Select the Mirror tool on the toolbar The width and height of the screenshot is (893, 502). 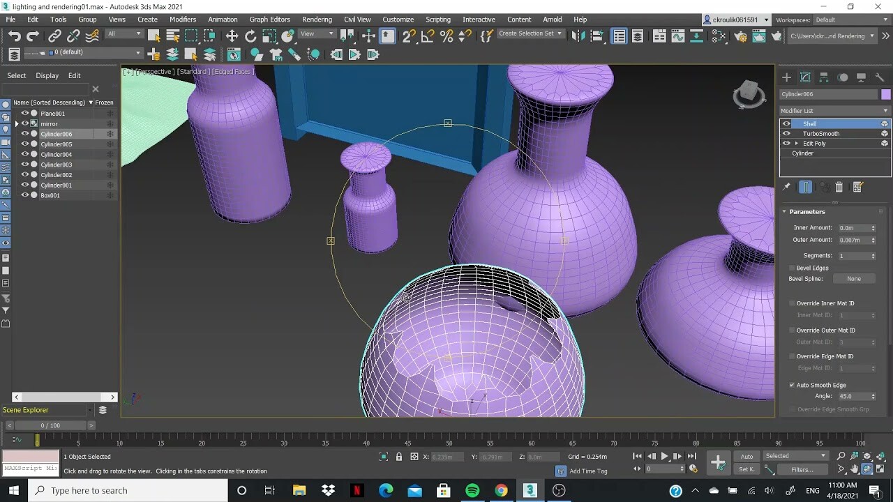pos(578,36)
